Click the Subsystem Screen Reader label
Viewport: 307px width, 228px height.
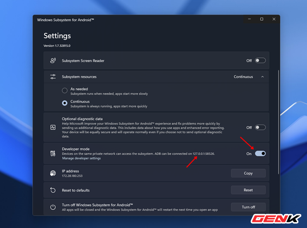(x=83, y=61)
